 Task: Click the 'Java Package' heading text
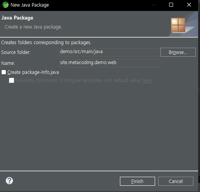17,18
